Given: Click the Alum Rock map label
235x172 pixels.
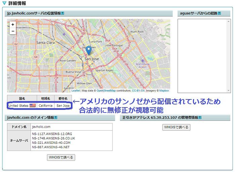Looking at the screenshot, I should 137,32.
